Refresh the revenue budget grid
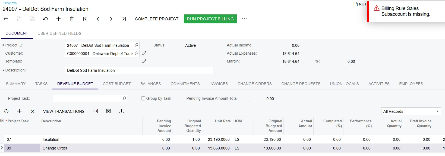This screenshot has width=445, height=156. [7, 111]
